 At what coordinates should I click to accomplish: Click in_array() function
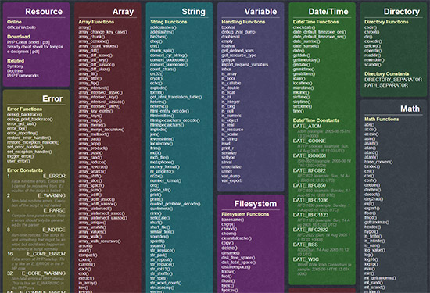(88, 284)
